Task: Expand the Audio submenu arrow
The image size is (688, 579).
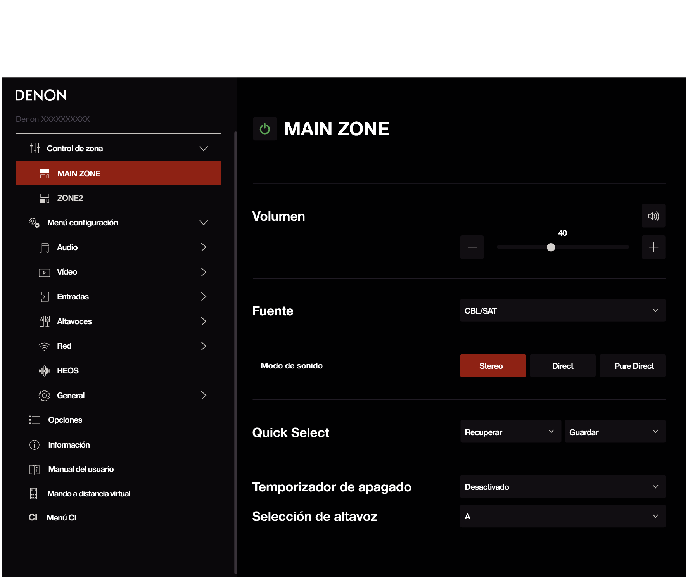Action: point(204,247)
